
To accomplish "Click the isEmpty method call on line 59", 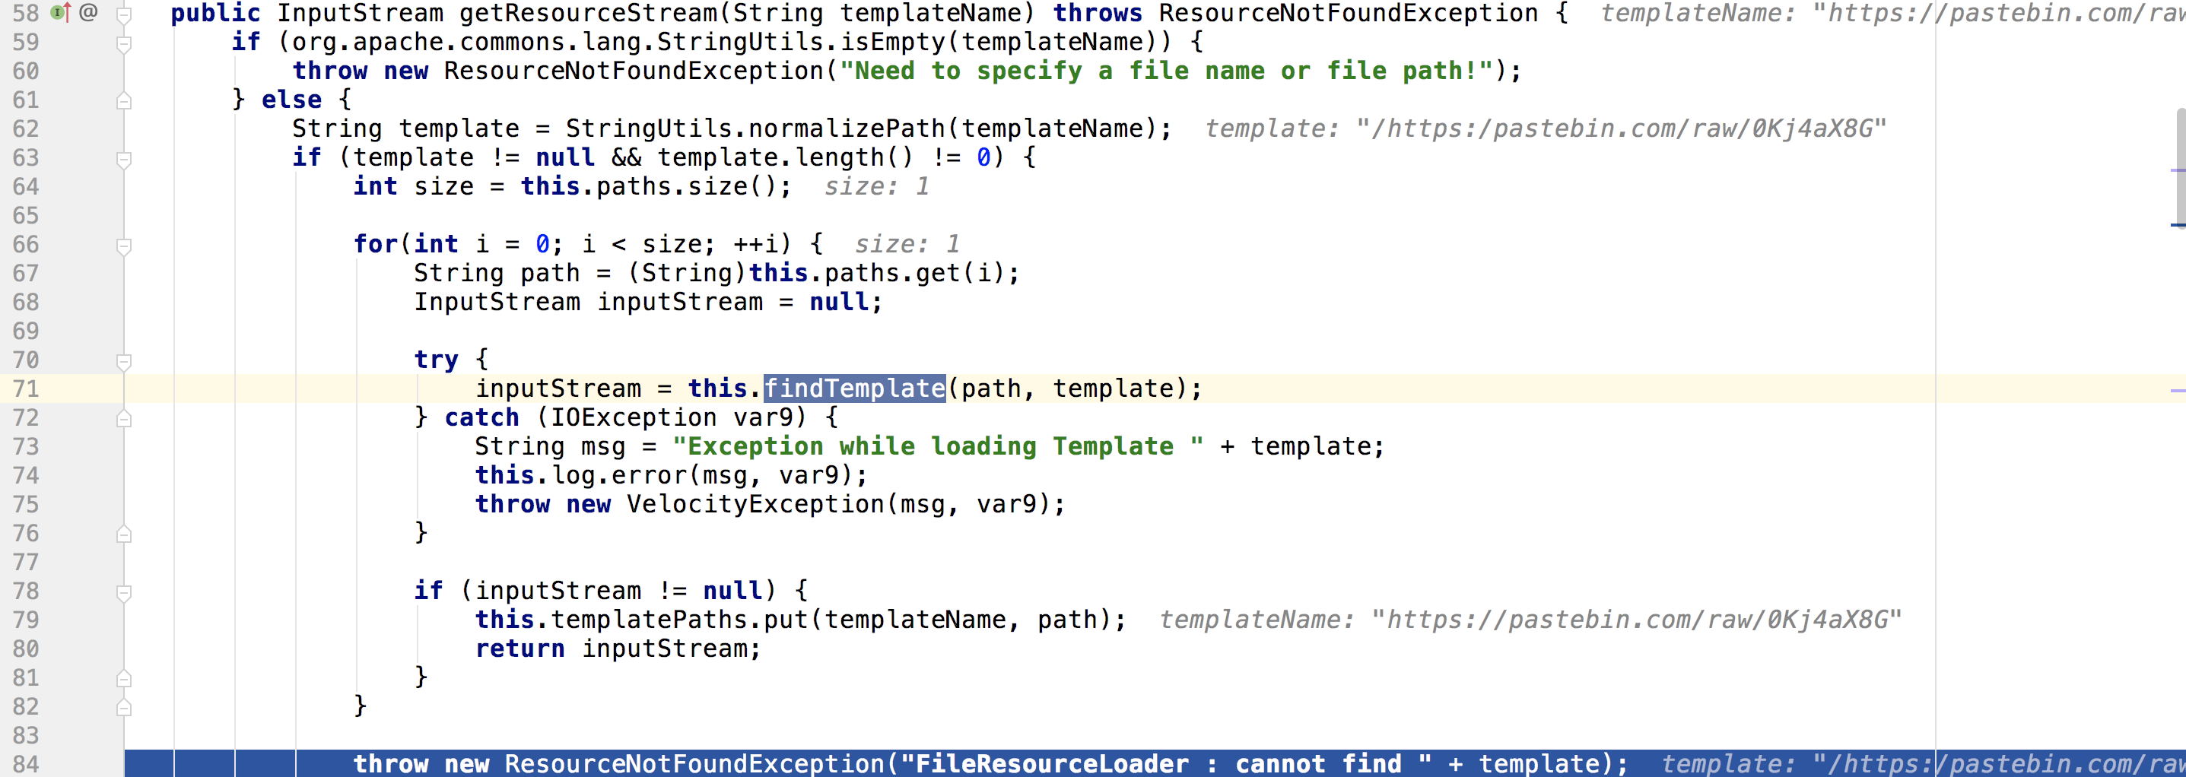I will (893, 43).
